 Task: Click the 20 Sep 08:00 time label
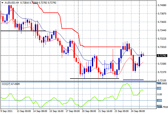click(x=89, y=111)
